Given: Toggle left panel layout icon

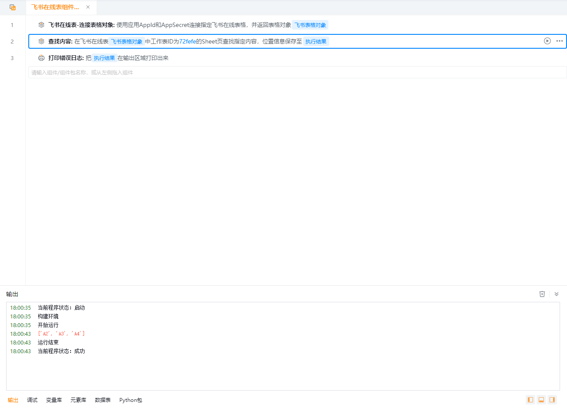Looking at the screenshot, I should (530, 400).
